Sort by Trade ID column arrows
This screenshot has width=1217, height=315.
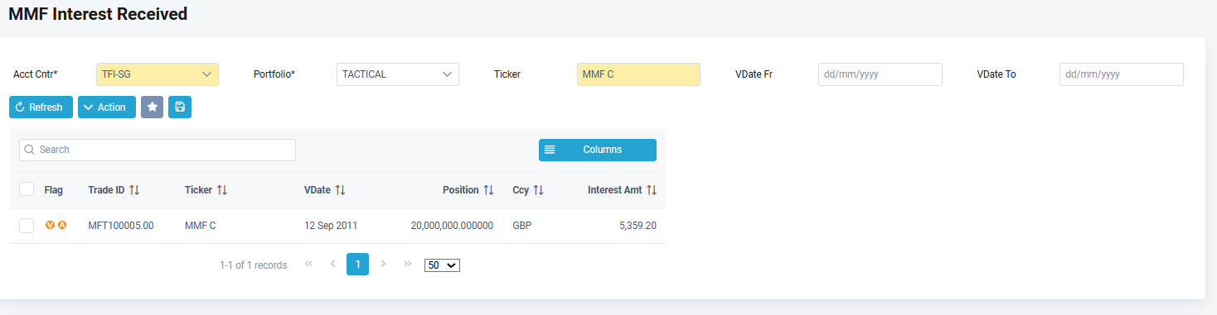pos(135,190)
